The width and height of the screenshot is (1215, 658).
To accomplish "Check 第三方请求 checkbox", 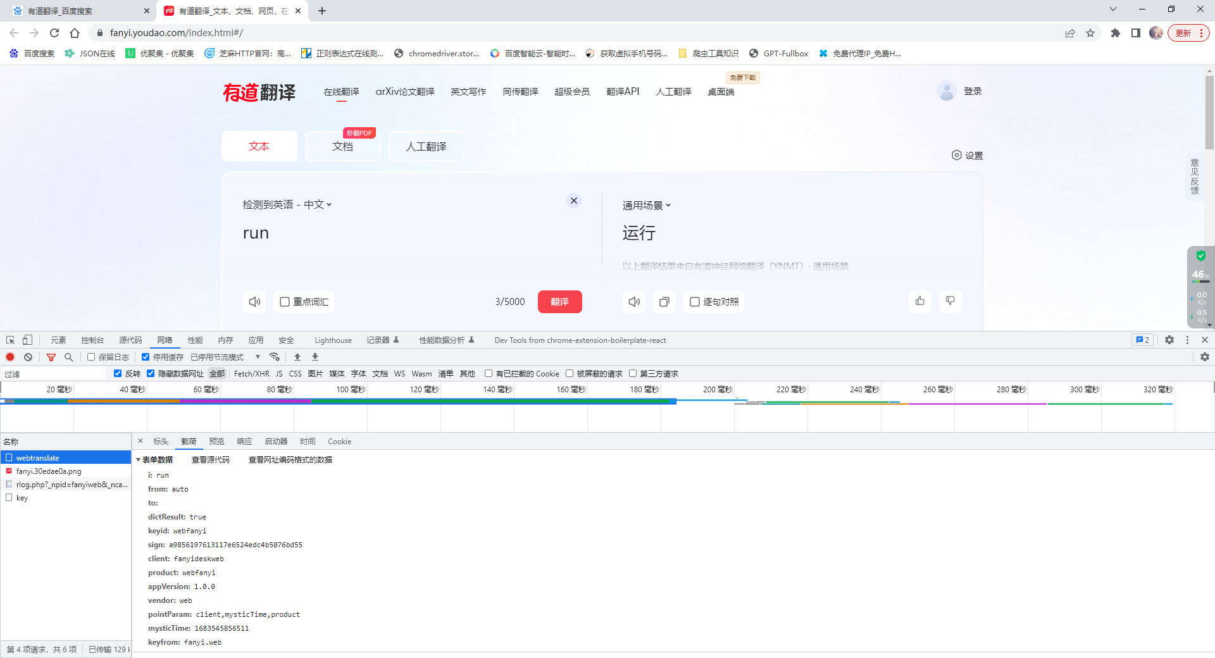I will (x=633, y=373).
